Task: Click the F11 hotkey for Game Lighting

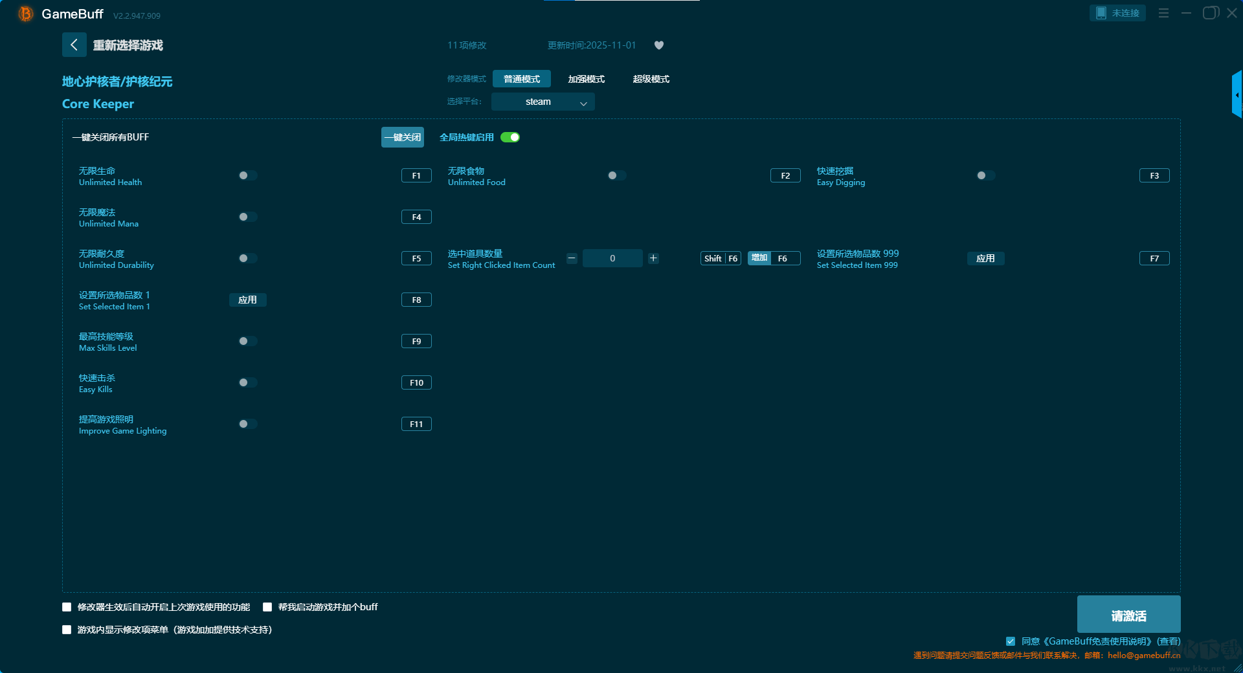Action: [x=416, y=424]
